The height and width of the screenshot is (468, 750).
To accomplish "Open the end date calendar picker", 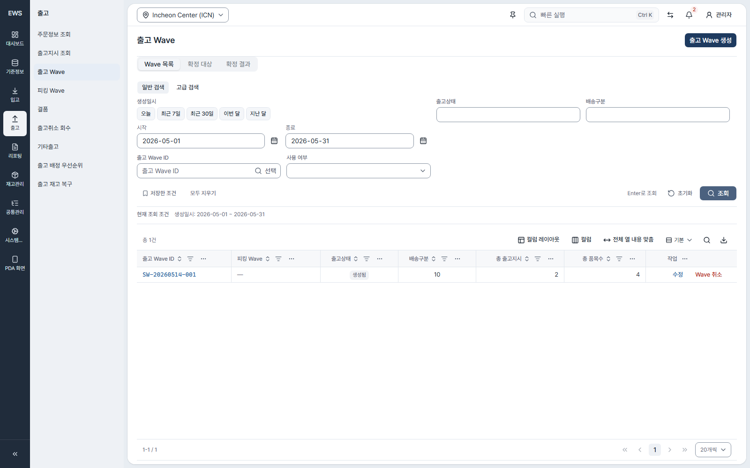I will pyautogui.click(x=423, y=141).
